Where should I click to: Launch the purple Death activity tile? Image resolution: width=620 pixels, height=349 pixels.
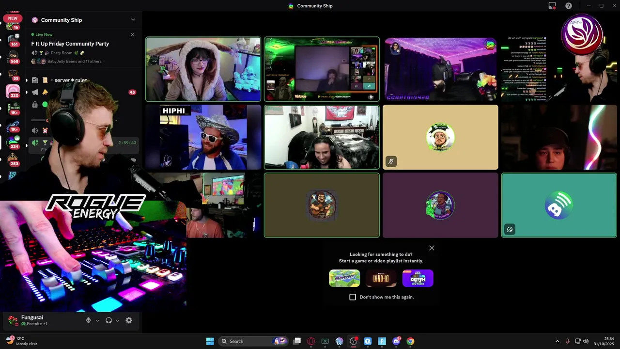pyautogui.click(x=418, y=278)
